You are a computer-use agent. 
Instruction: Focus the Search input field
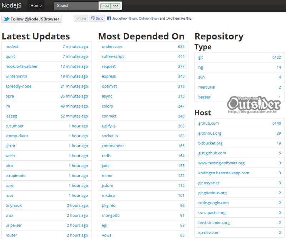coord(76,6)
